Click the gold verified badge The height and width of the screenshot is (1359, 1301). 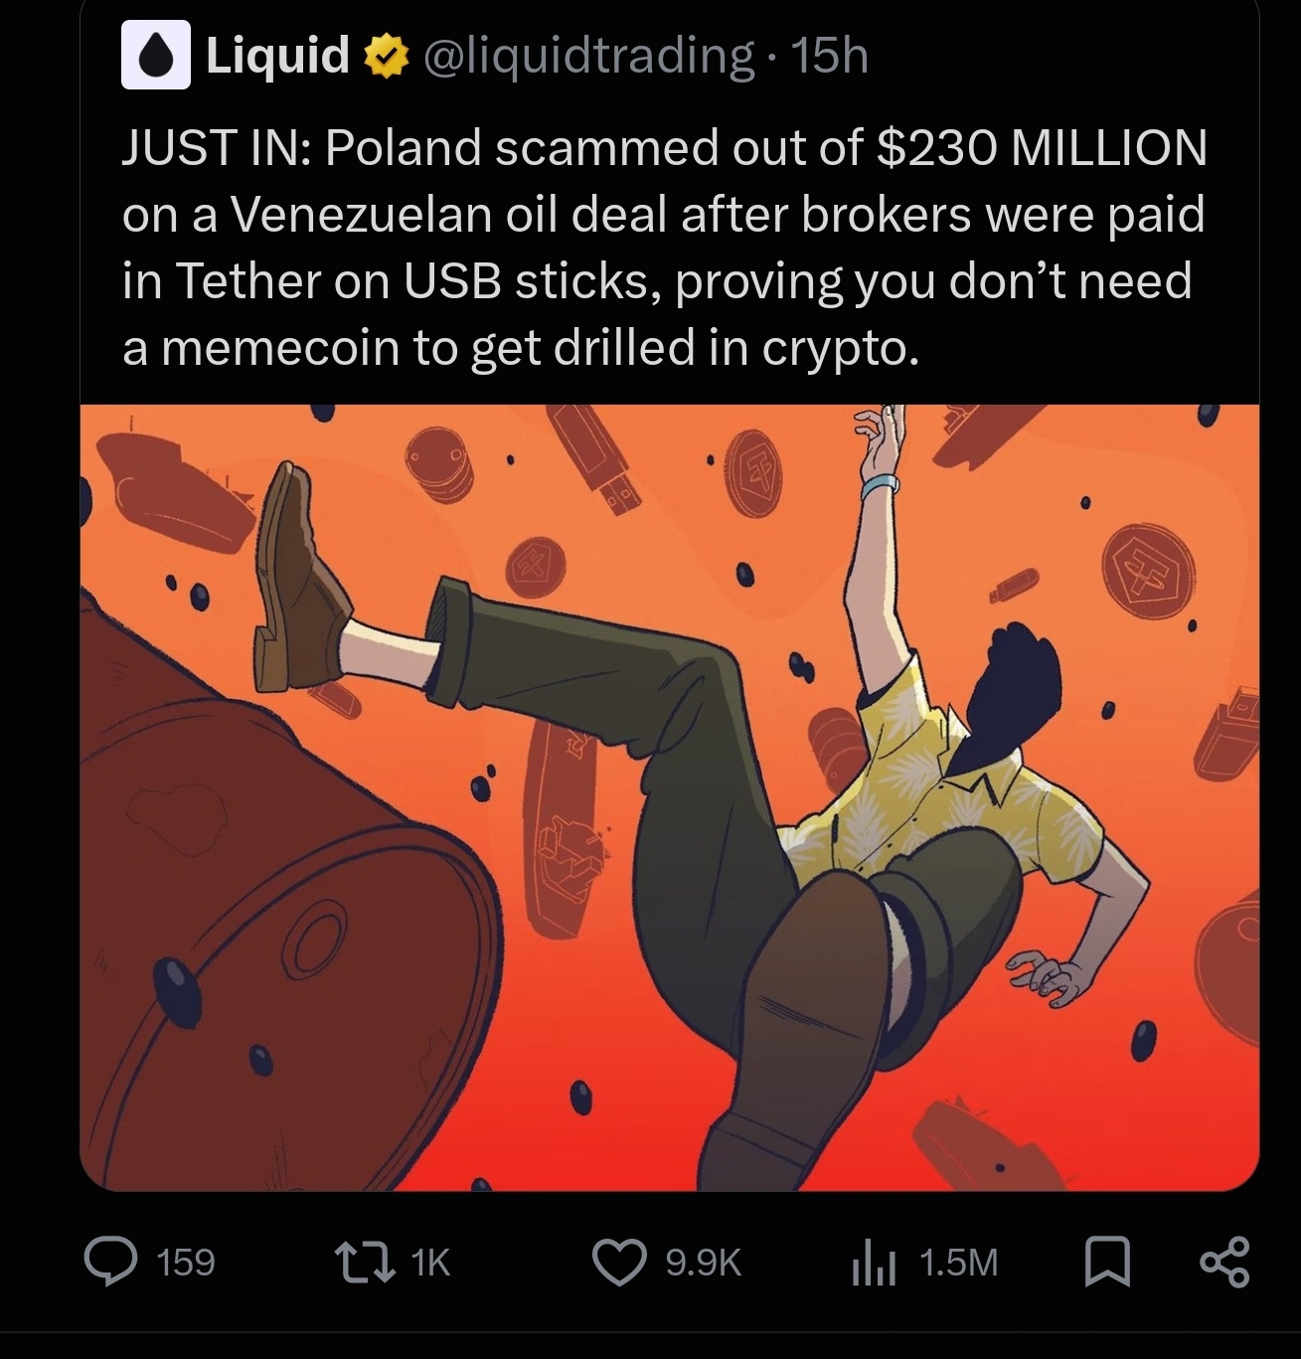[x=388, y=56]
